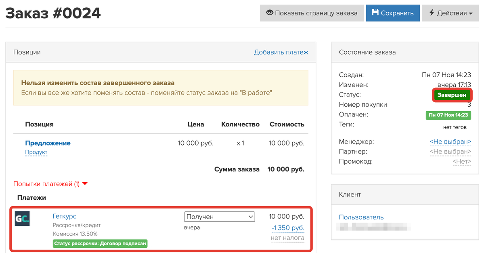Choose a manager via <Не выбран> link
The height and width of the screenshot is (253, 484).
450,141
